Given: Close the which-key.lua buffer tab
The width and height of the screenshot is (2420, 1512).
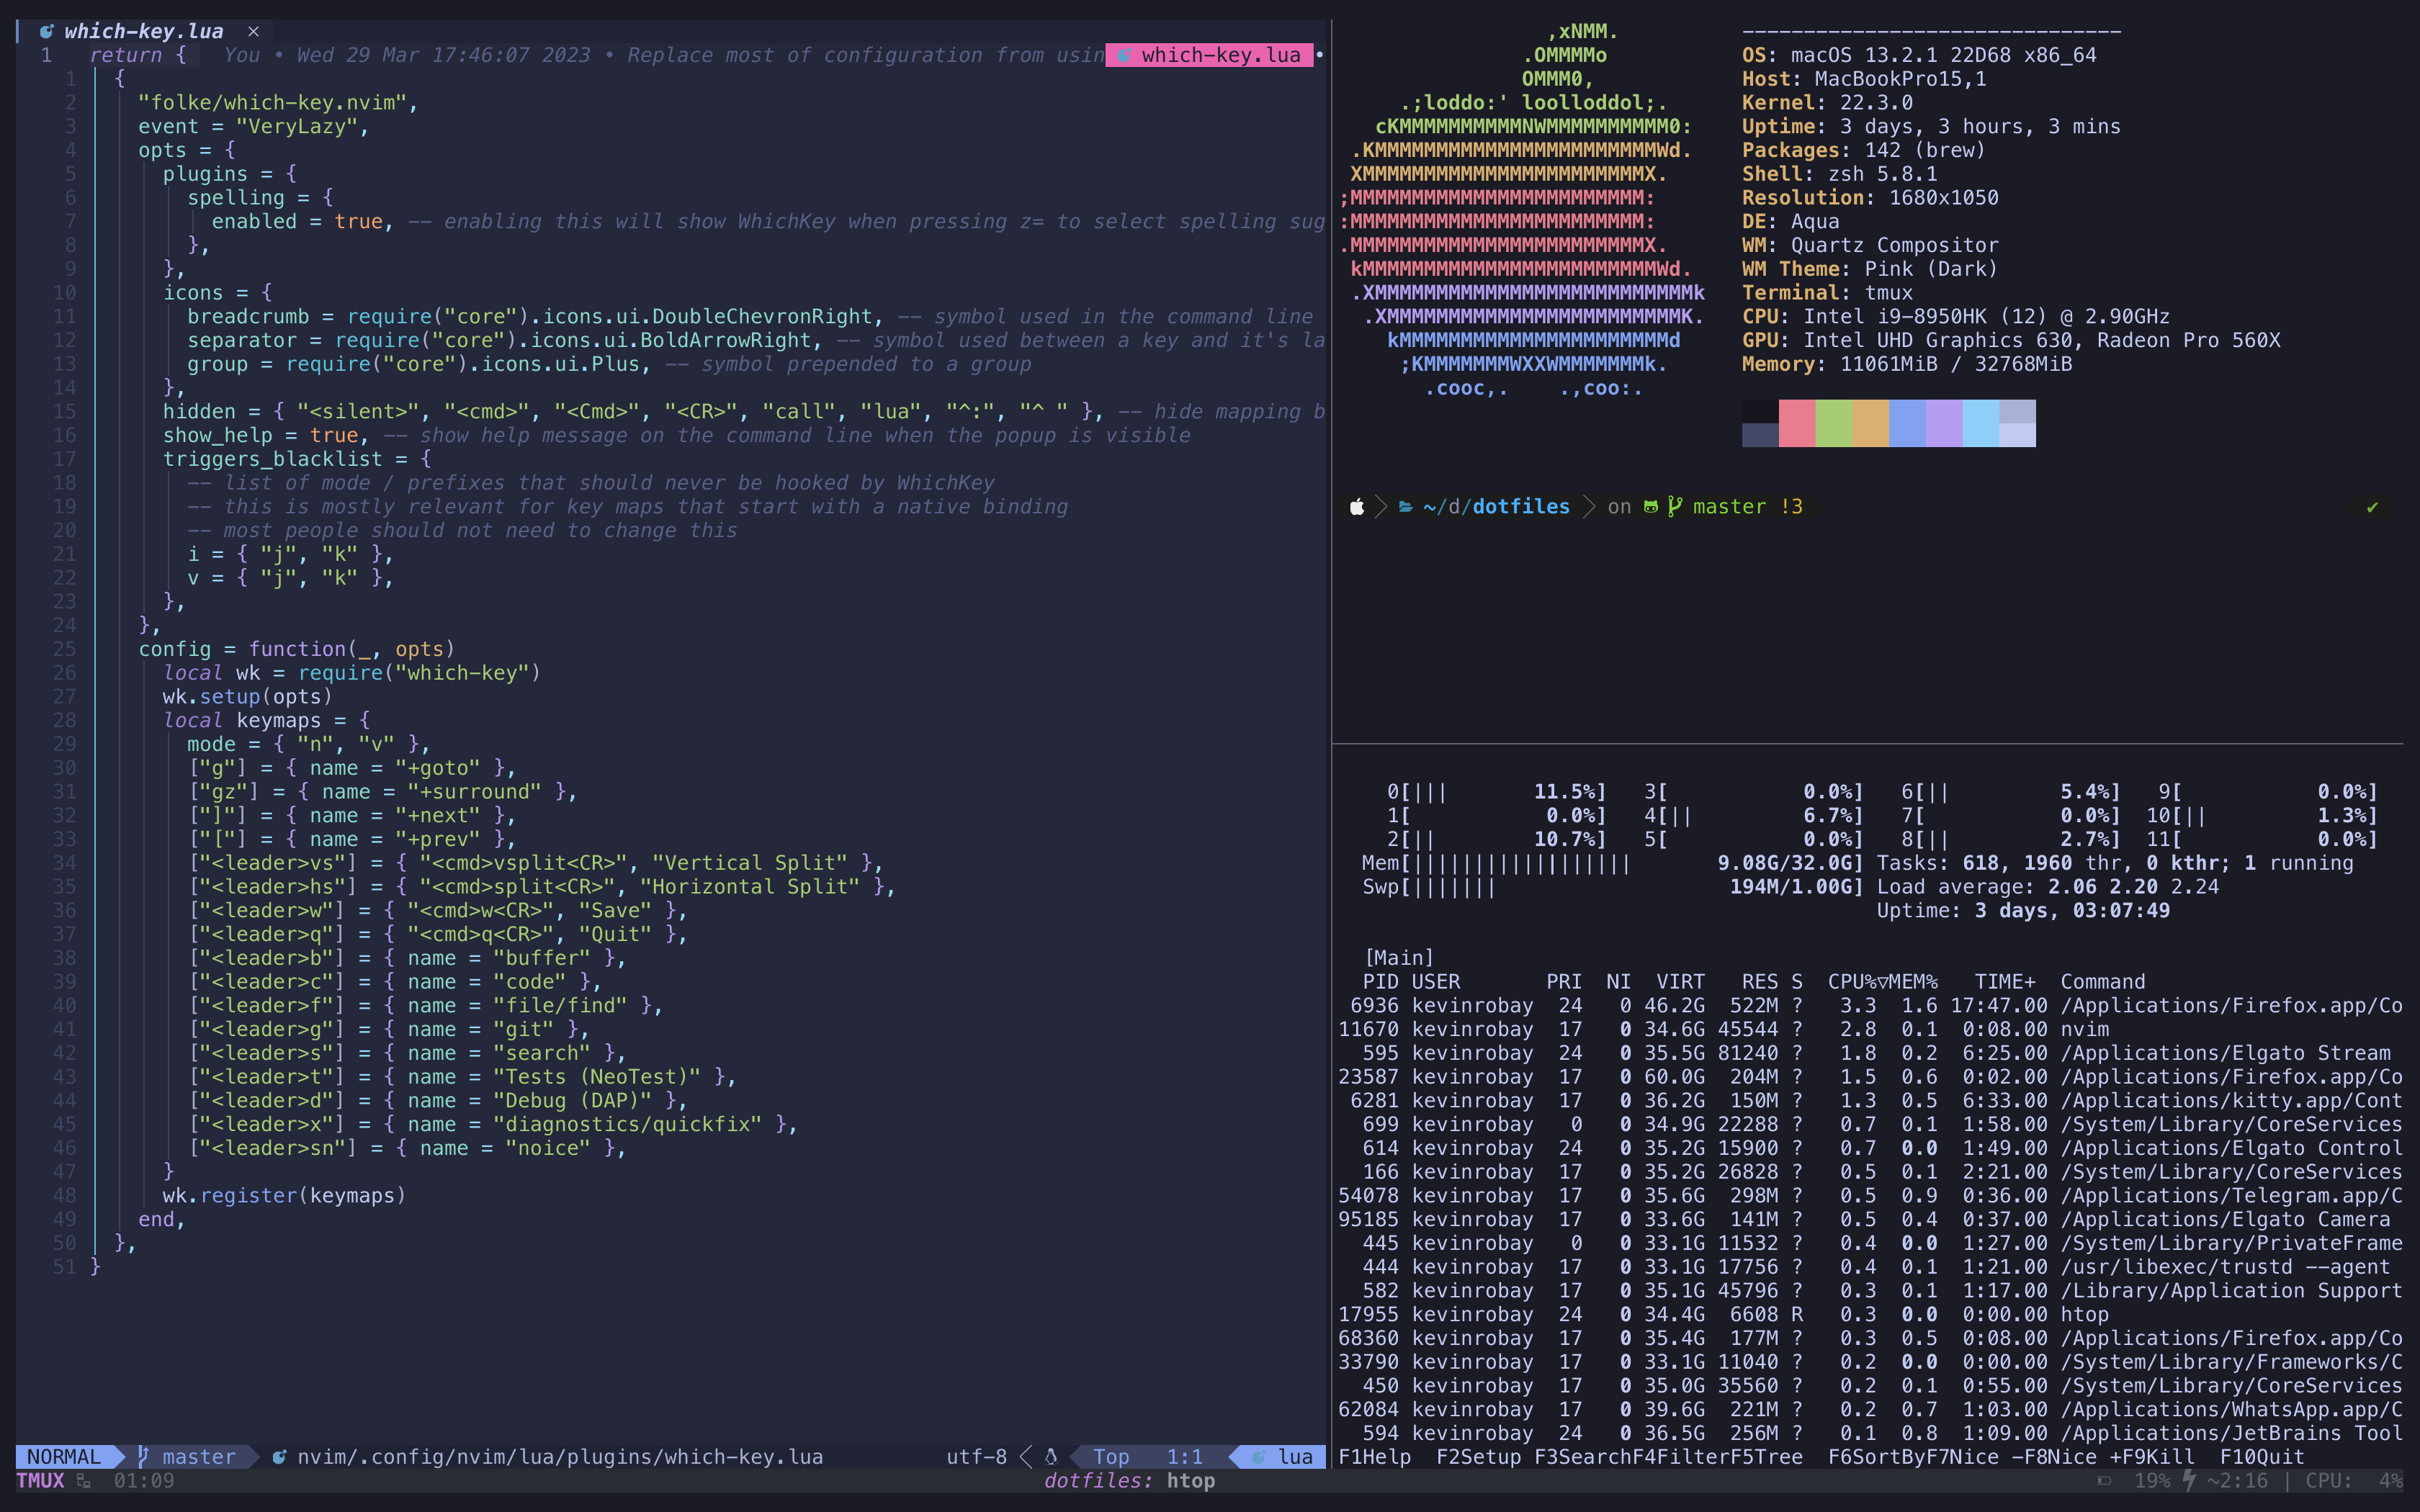Looking at the screenshot, I should [253, 31].
